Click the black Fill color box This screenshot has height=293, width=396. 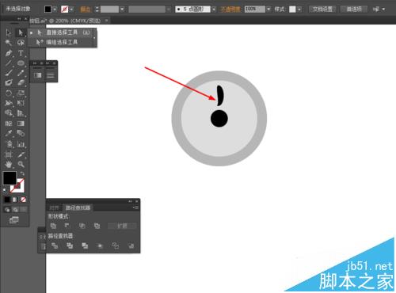10,178
